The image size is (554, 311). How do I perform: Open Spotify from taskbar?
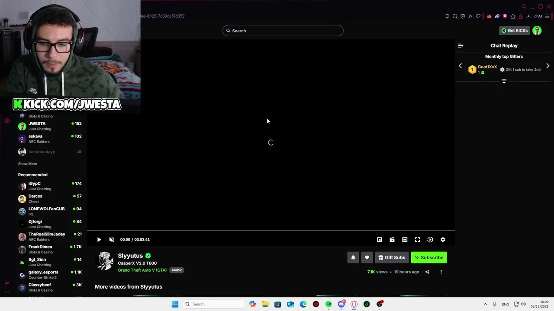tap(329, 304)
